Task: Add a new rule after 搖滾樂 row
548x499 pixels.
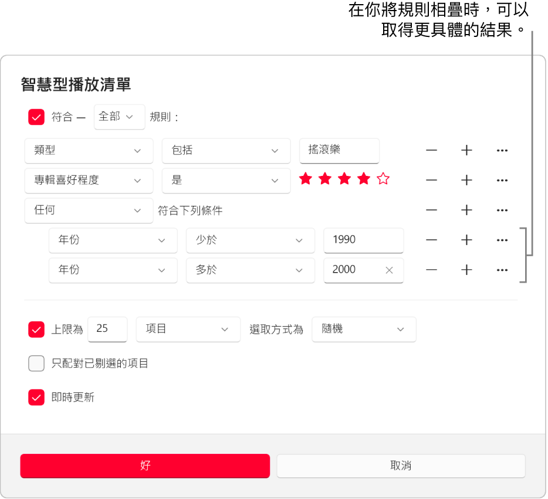Action: pyautogui.click(x=466, y=150)
